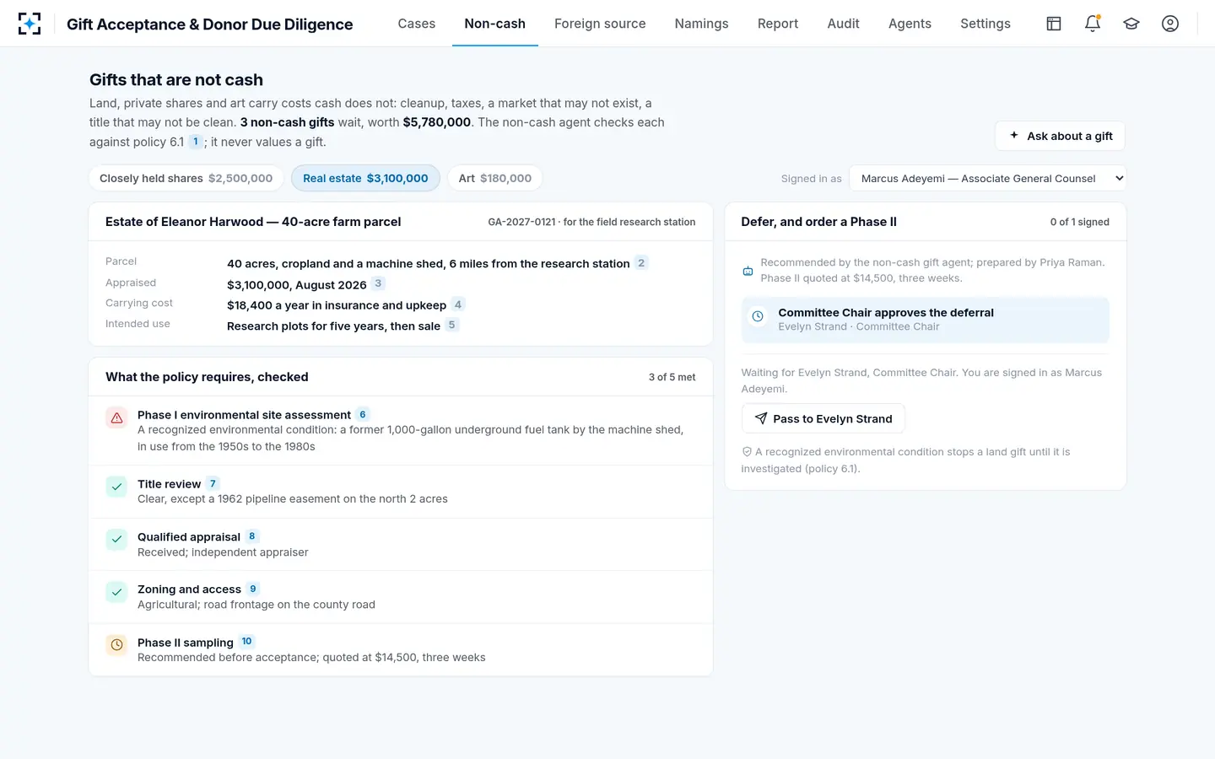Open the Agents tab
The height and width of the screenshot is (759, 1215).
point(910,24)
